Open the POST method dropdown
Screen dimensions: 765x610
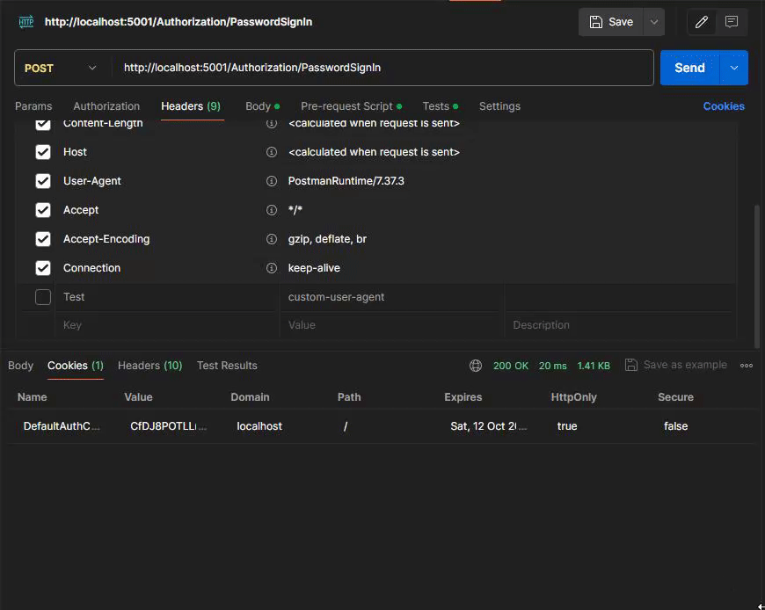pyautogui.click(x=61, y=68)
